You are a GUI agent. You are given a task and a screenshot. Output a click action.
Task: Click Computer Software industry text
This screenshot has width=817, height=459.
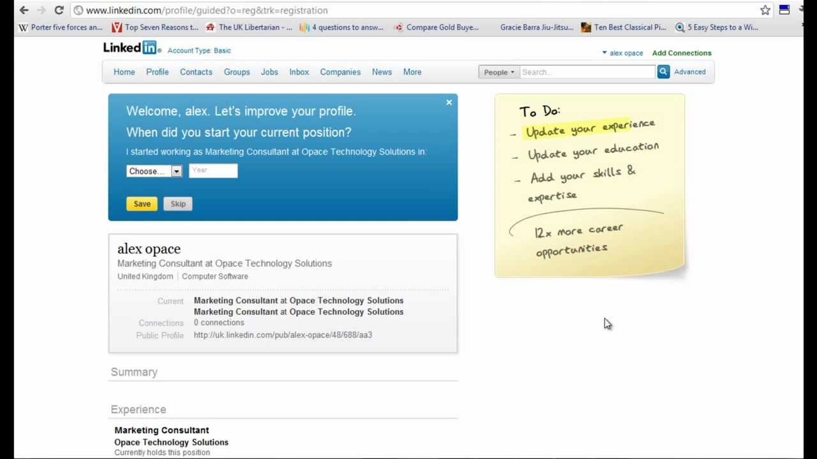click(215, 276)
